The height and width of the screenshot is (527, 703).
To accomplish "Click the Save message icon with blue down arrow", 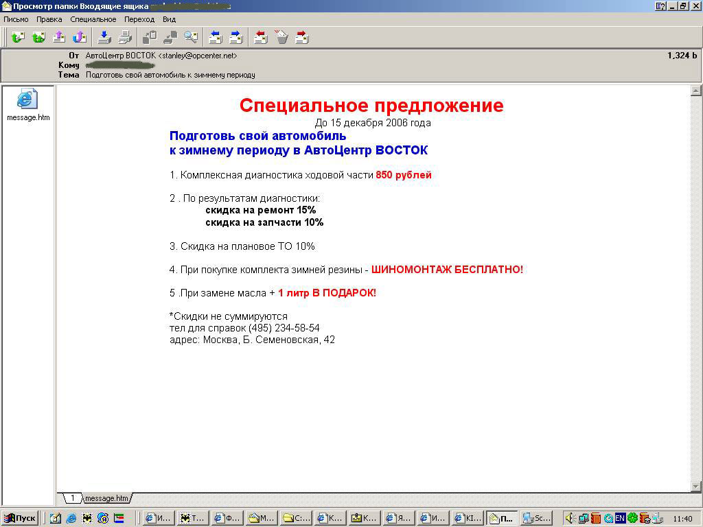I will 104,37.
